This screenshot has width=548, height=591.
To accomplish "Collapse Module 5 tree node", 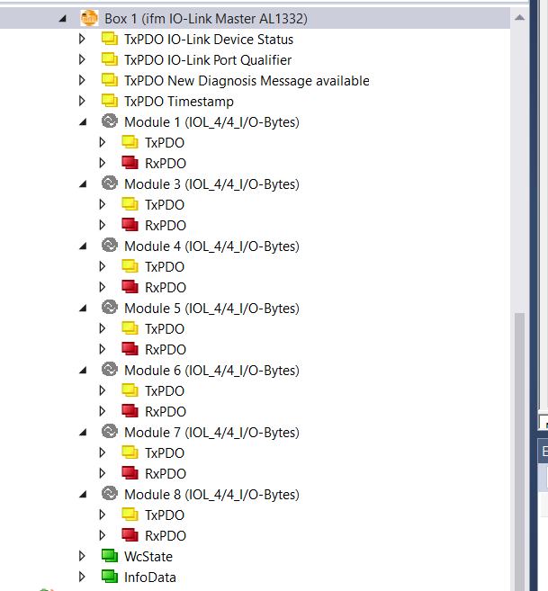I will (x=83, y=309).
